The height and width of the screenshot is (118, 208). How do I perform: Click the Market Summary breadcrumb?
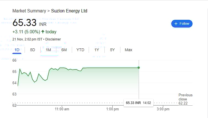[29, 11]
